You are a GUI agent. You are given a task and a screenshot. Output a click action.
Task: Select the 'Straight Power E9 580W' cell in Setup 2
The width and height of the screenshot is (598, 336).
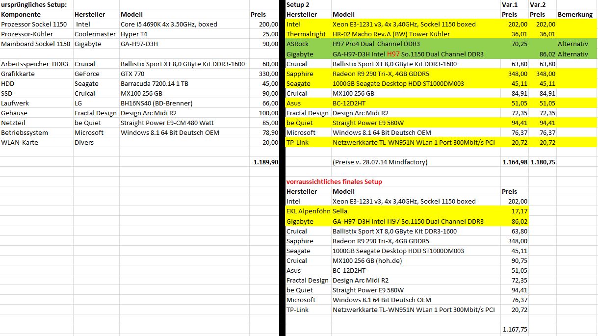(x=416, y=123)
